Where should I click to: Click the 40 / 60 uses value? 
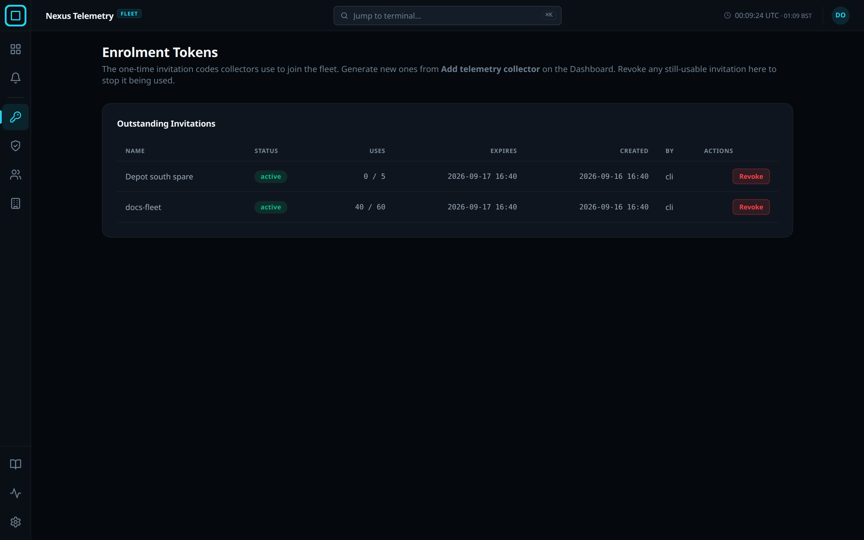(x=370, y=207)
